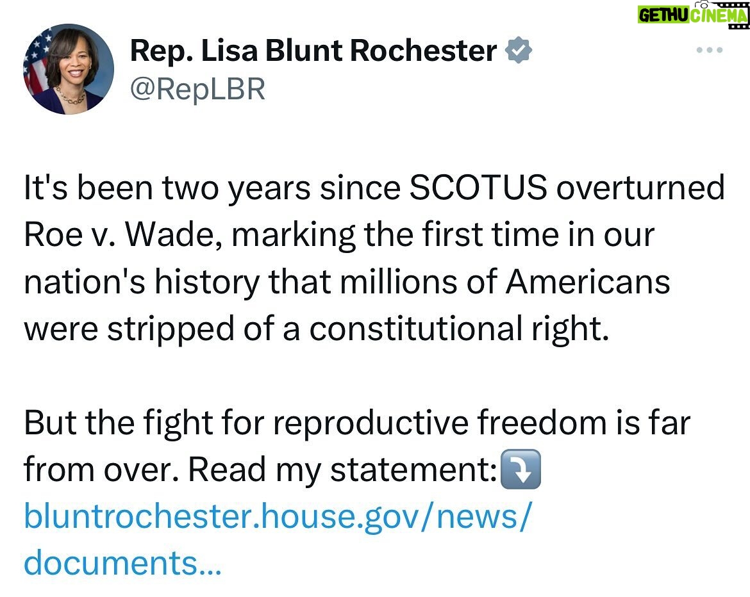
Task: Click the downward arrow emoji in the tweet
Action: click(521, 469)
